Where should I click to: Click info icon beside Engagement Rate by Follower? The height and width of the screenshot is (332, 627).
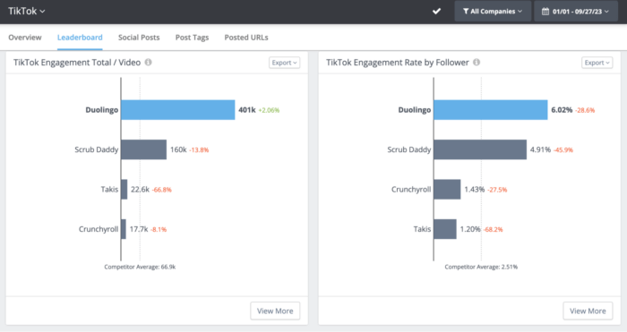[x=477, y=63]
